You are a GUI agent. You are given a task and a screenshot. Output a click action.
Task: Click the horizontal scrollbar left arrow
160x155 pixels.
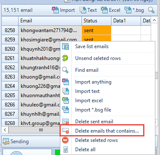click(5, 130)
